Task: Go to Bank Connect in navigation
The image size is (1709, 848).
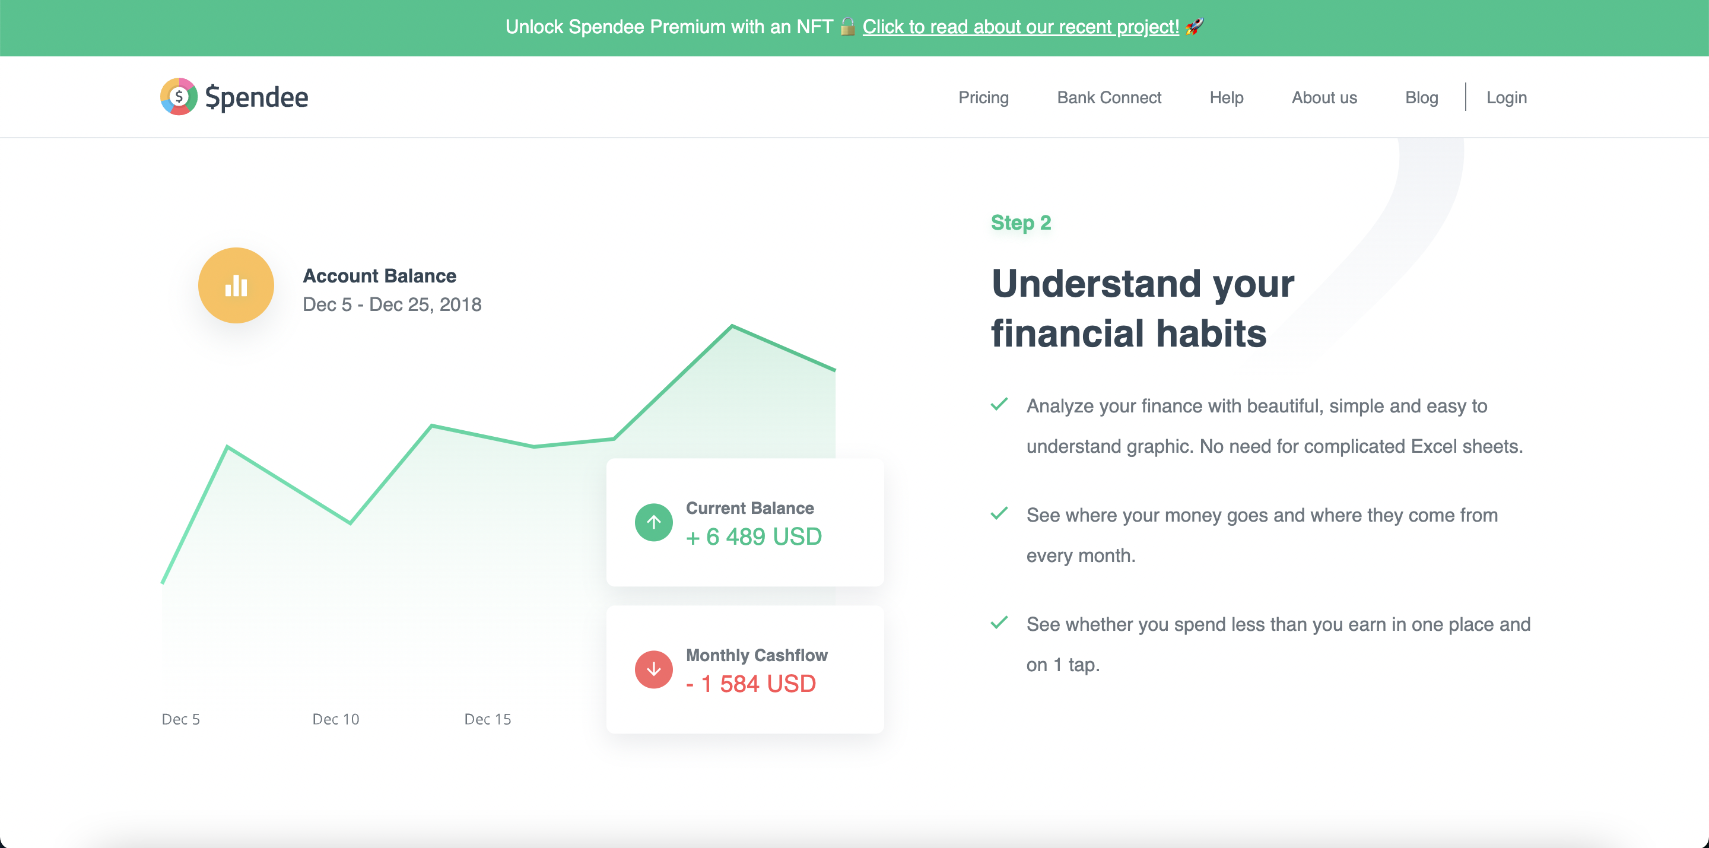Action: pos(1108,97)
